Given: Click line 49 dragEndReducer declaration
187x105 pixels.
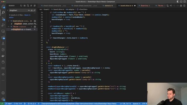Looking at the screenshot, I should pos(57,47).
